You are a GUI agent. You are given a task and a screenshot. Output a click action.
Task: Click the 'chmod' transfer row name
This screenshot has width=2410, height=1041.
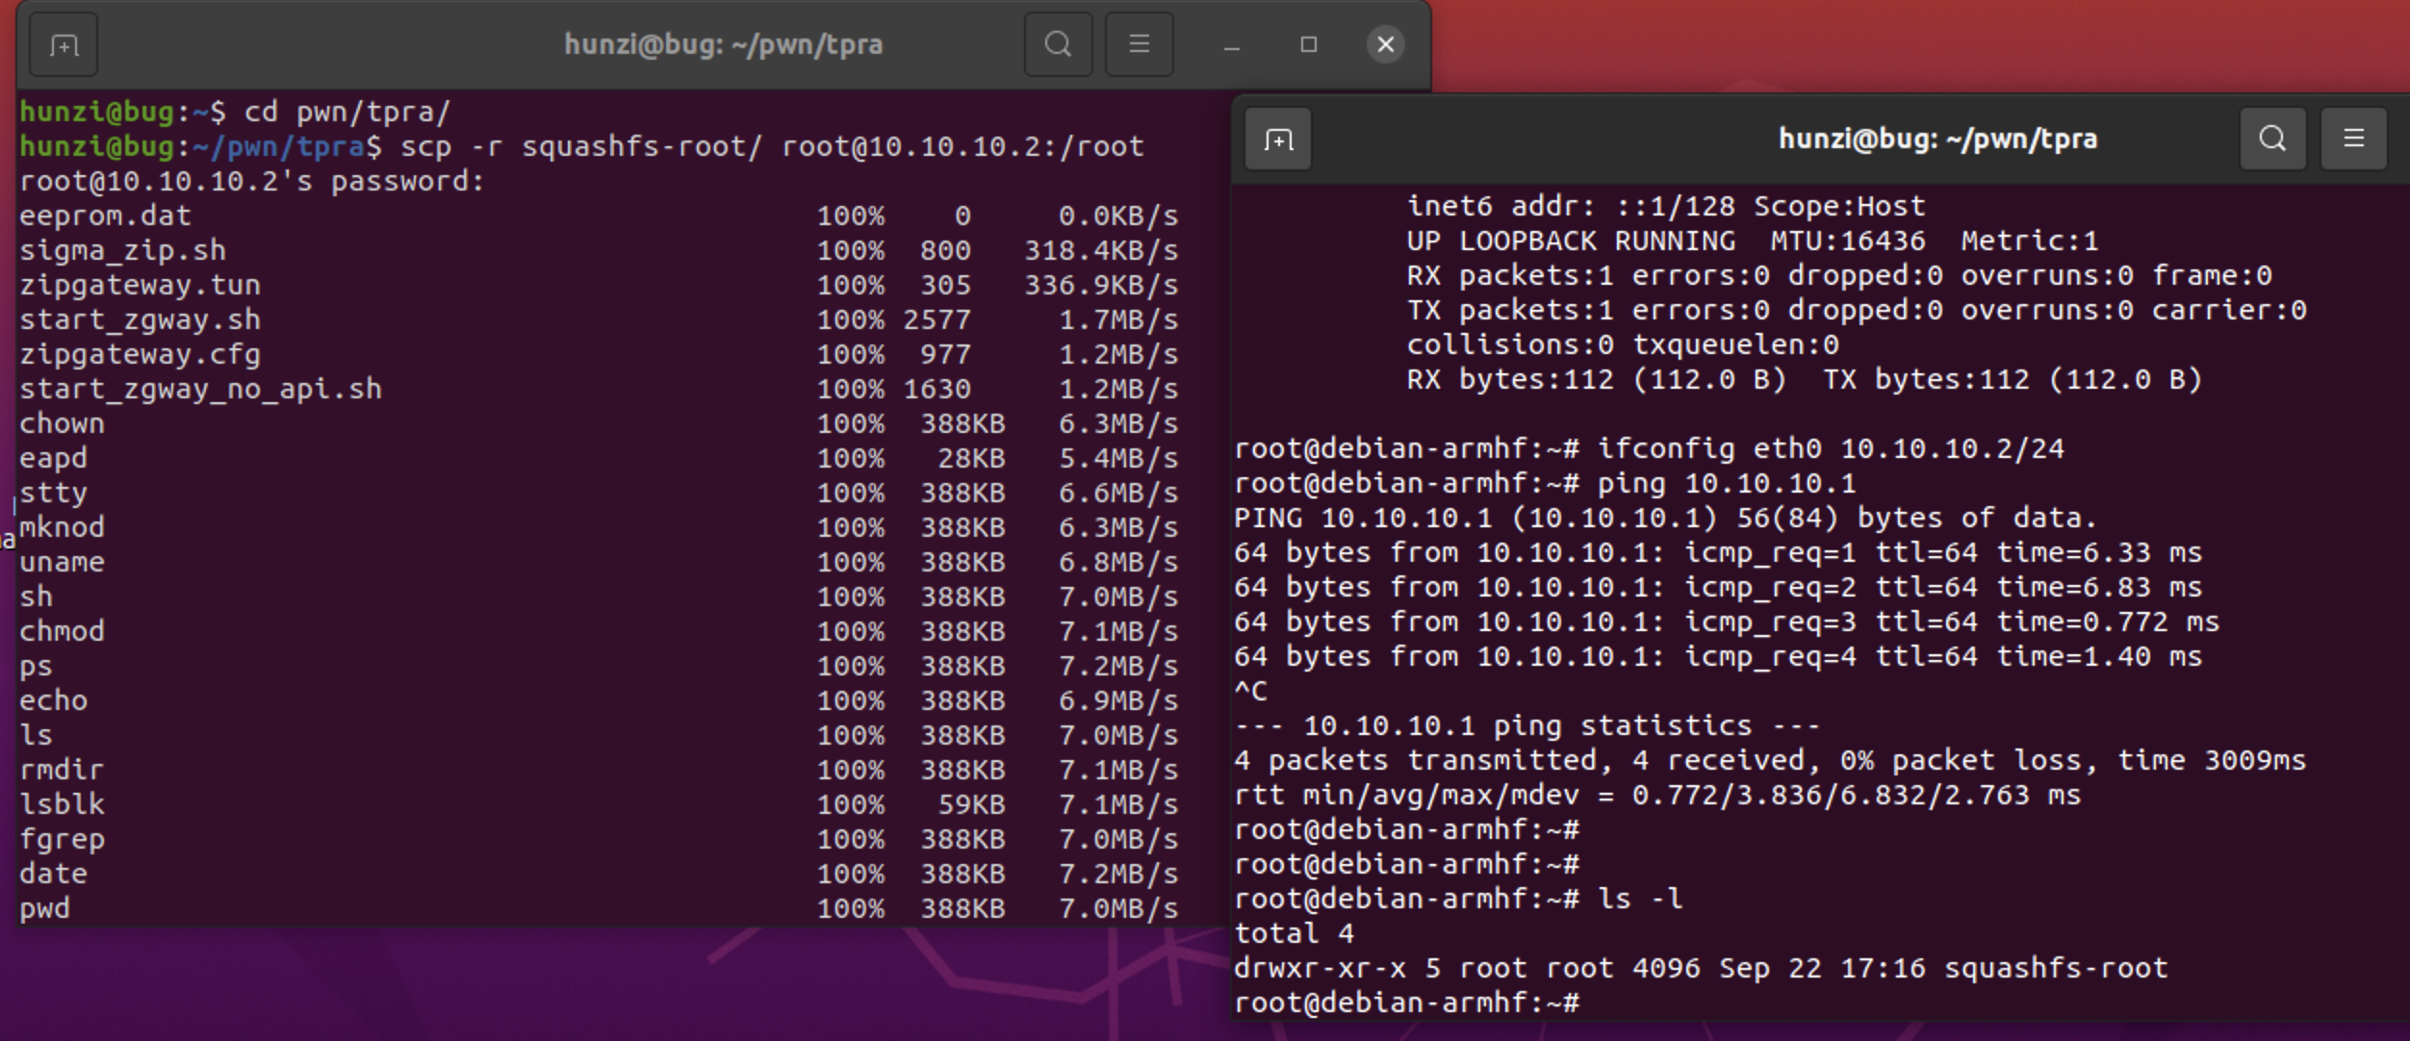point(62,631)
